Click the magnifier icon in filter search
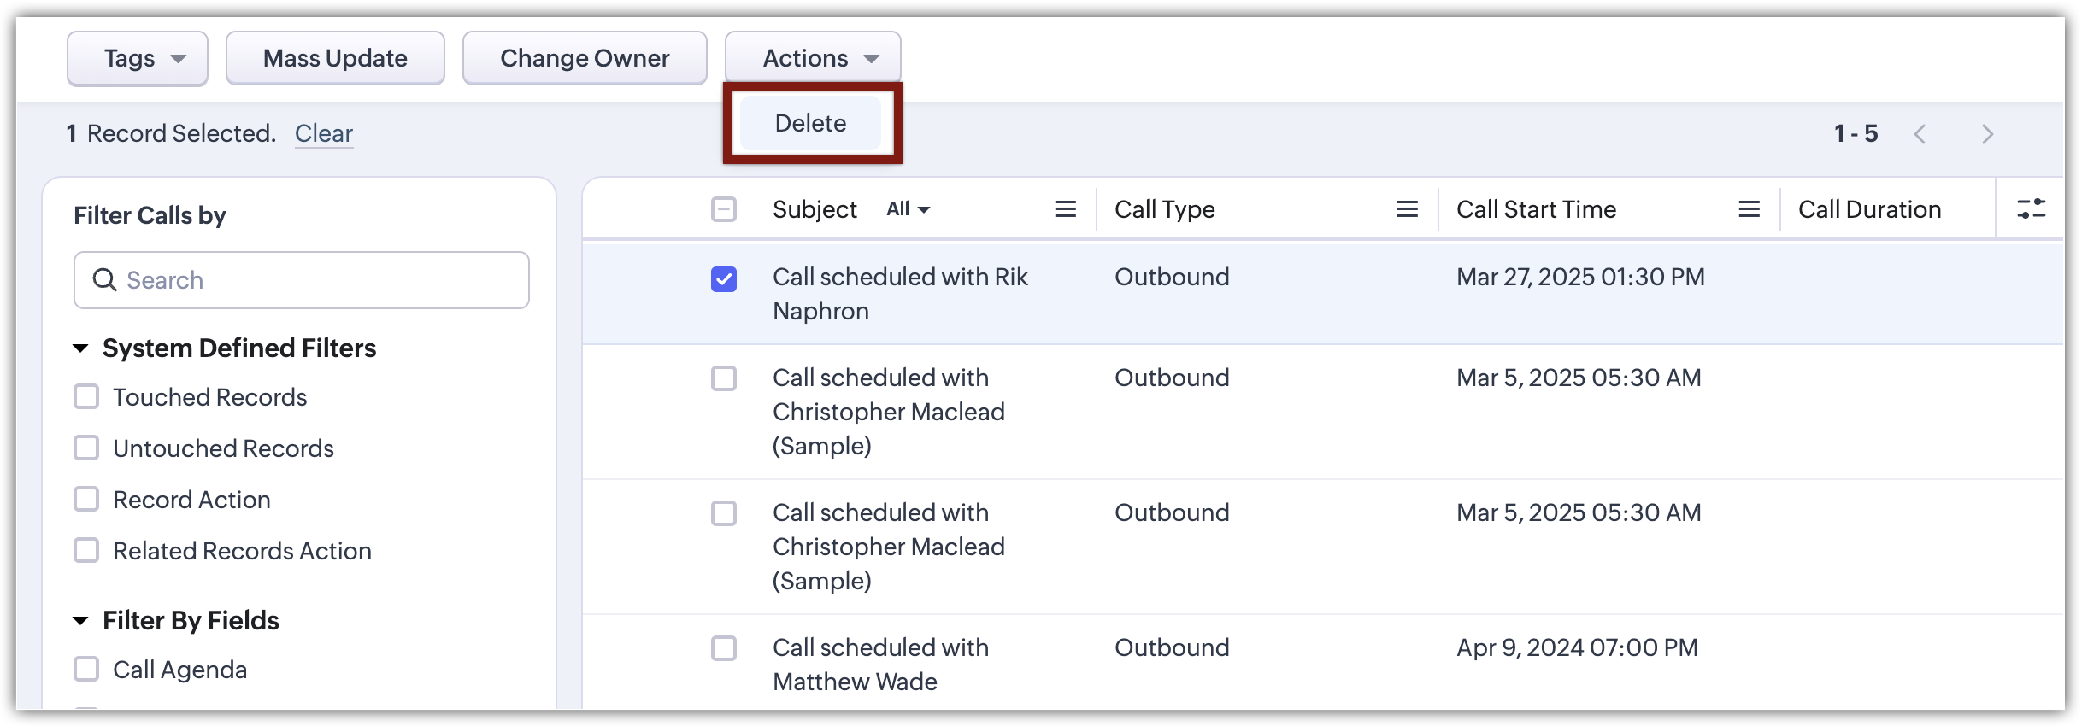 click(104, 280)
